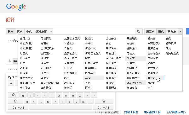Screen dimensions: 189x115
Task: Open the virtual keyboard icon under the input box
Action: (x=15, y=61)
